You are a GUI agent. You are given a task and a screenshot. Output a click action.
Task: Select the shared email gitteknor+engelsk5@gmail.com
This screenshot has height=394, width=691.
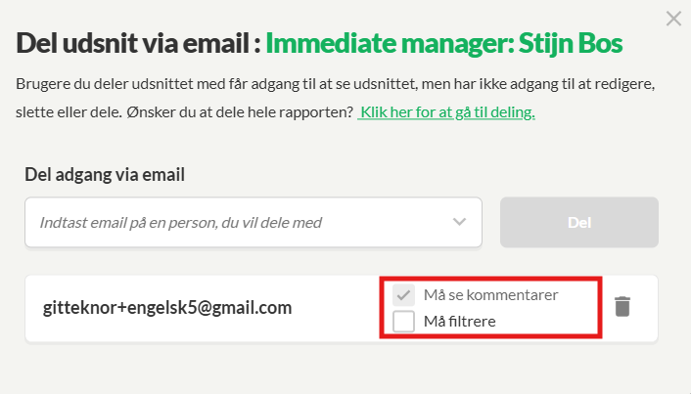pos(167,307)
